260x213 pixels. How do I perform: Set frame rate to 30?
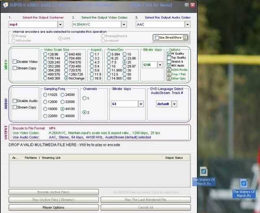[125, 70]
